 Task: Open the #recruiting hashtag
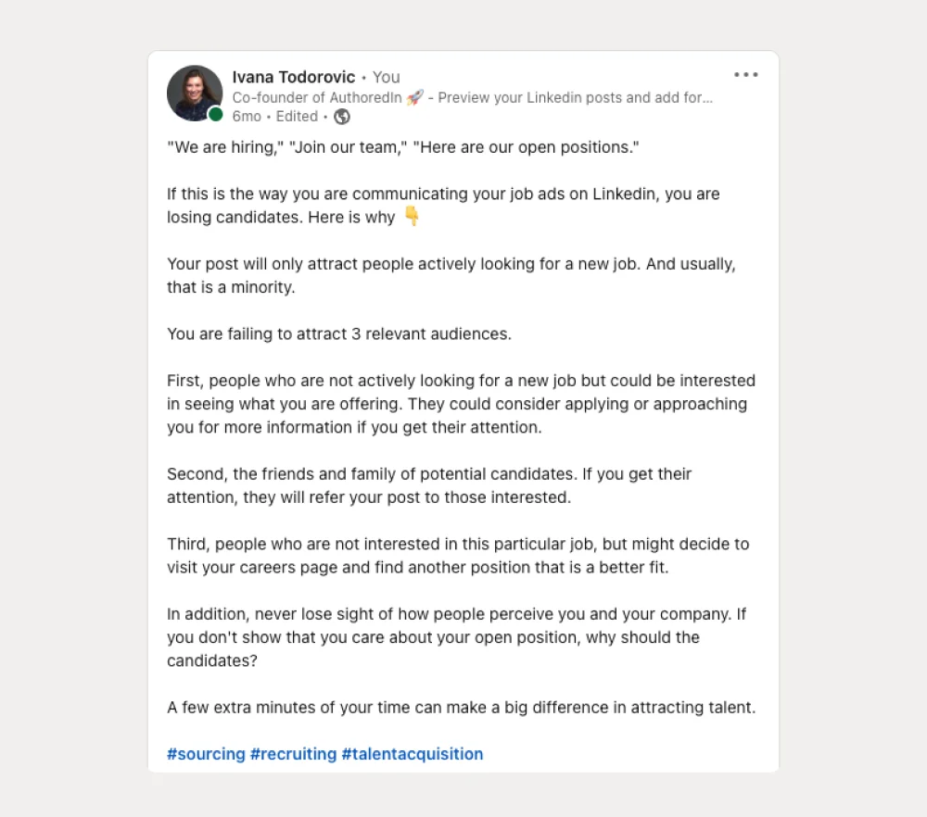tap(293, 753)
